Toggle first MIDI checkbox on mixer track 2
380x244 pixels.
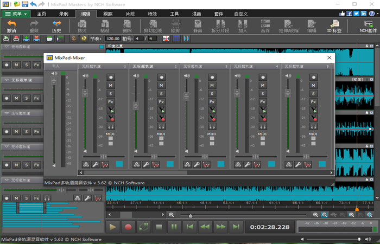[x=161, y=138]
